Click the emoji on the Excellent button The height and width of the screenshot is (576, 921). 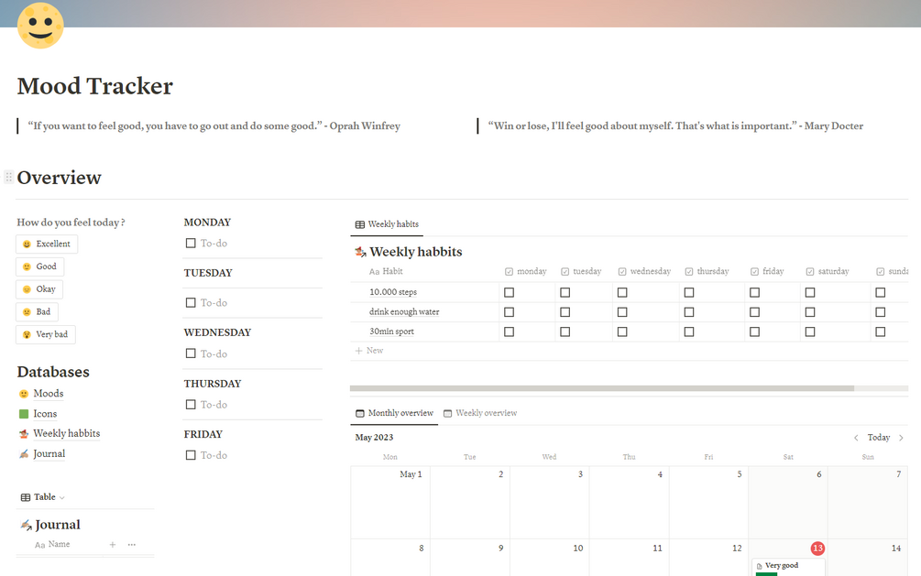click(x=27, y=245)
